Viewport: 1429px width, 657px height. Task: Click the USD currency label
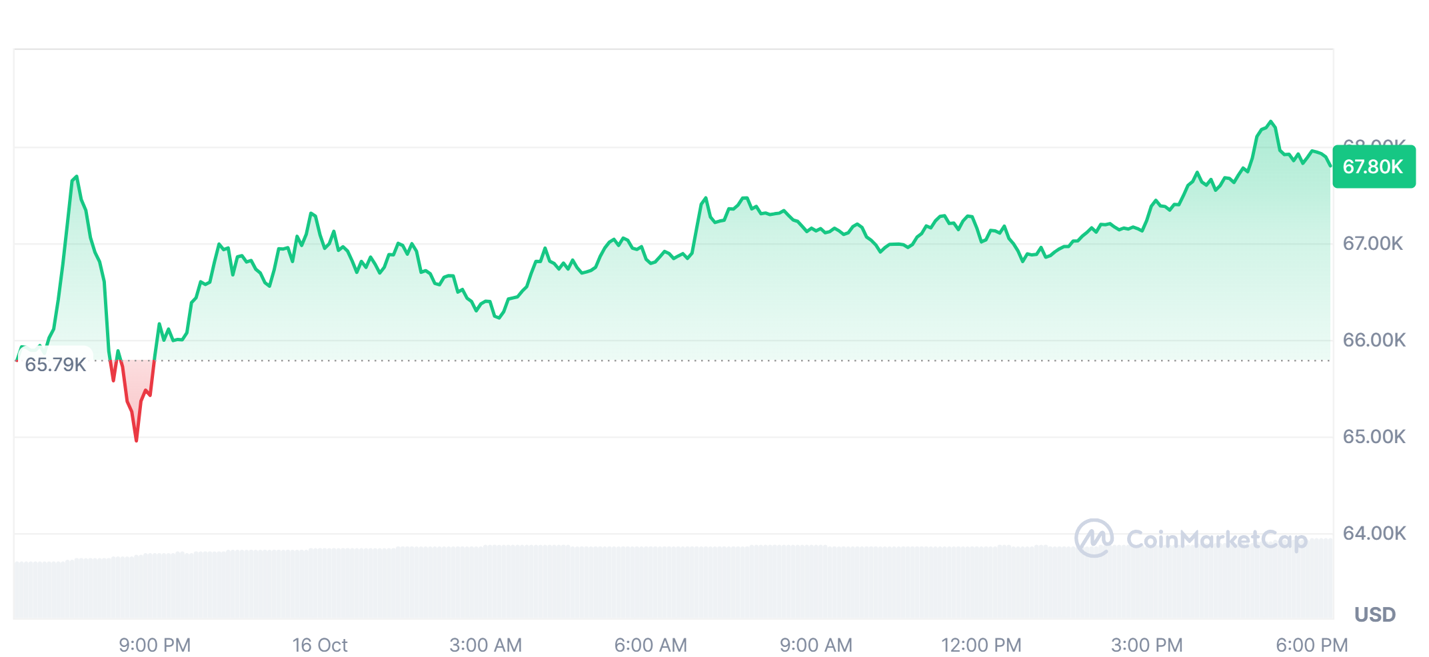tap(1374, 614)
